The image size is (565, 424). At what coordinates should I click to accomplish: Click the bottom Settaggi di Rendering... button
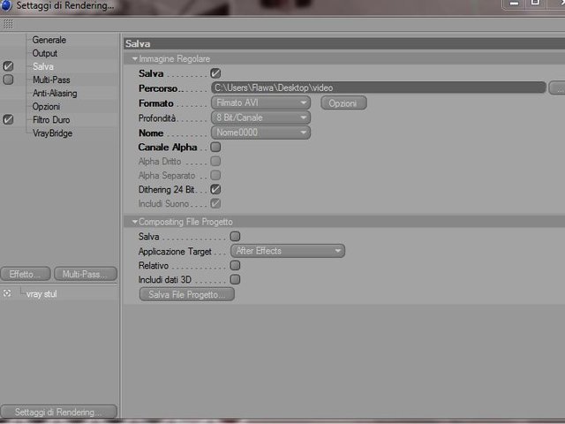pyautogui.click(x=59, y=412)
